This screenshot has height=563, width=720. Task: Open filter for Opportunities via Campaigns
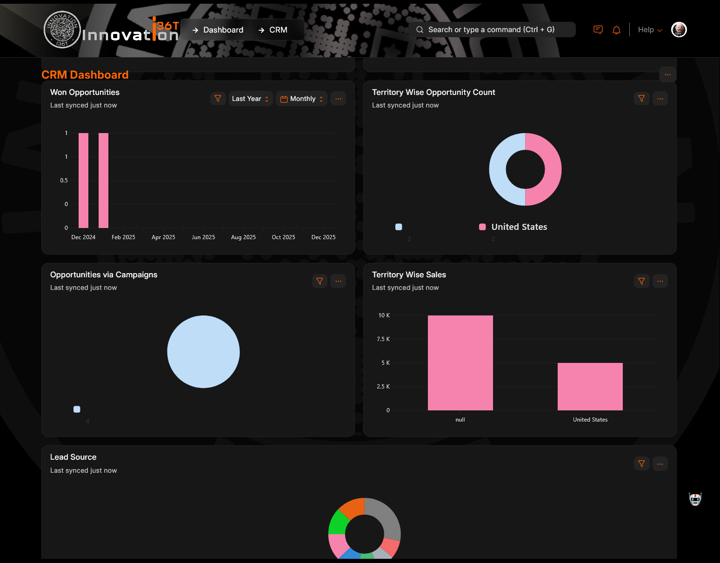coord(320,281)
